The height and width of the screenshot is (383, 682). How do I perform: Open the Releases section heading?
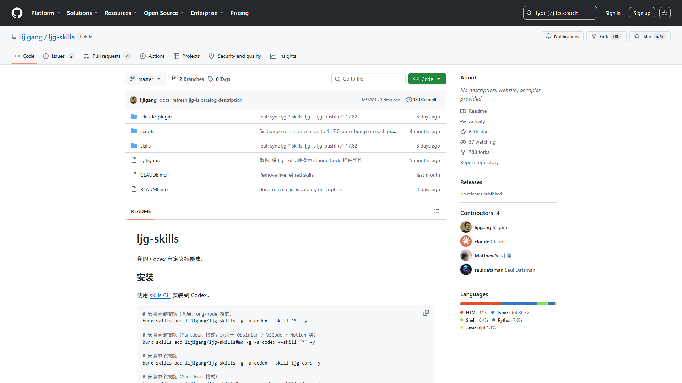click(471, 182)
